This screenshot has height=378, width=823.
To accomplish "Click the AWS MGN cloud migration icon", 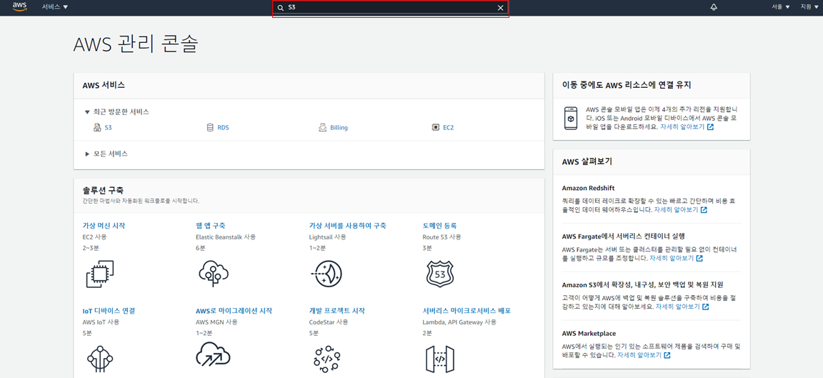I will (213, 354).
